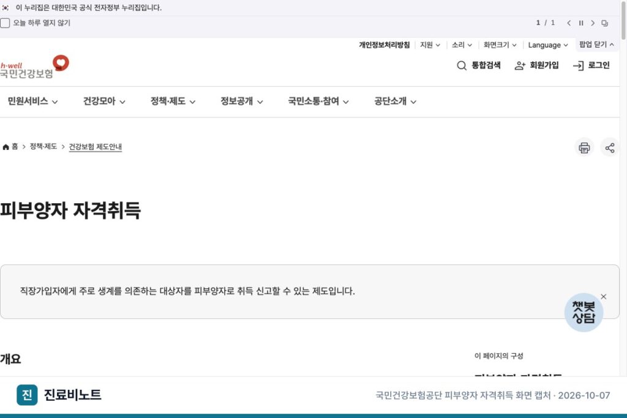Pause the popup banner rotation
Image resolution: width=627 pixels, height=418 pixels.
[x=581, y=23]
